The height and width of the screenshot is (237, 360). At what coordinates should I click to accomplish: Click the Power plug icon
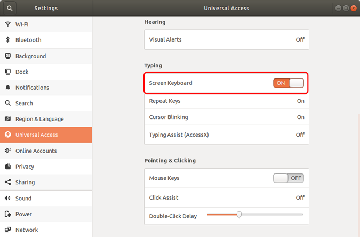click(x=8, y=214)
